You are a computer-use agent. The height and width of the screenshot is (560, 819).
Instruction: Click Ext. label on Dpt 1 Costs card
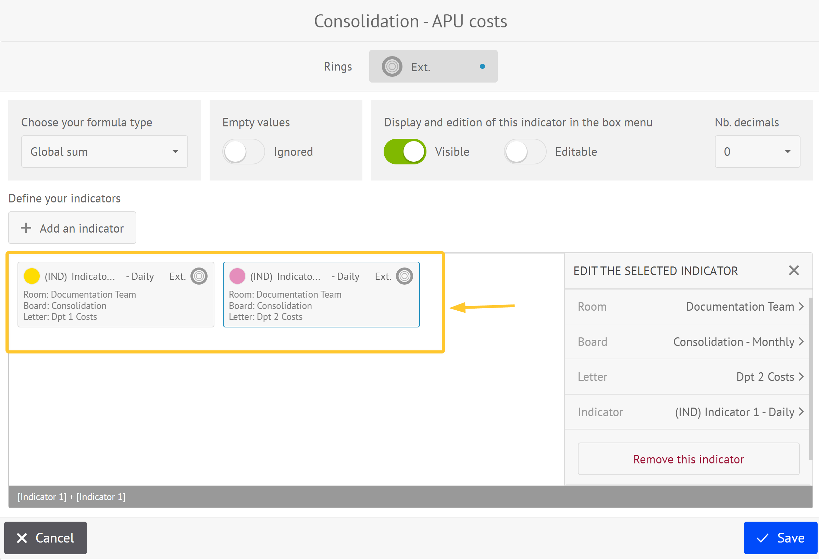[177, 276]
